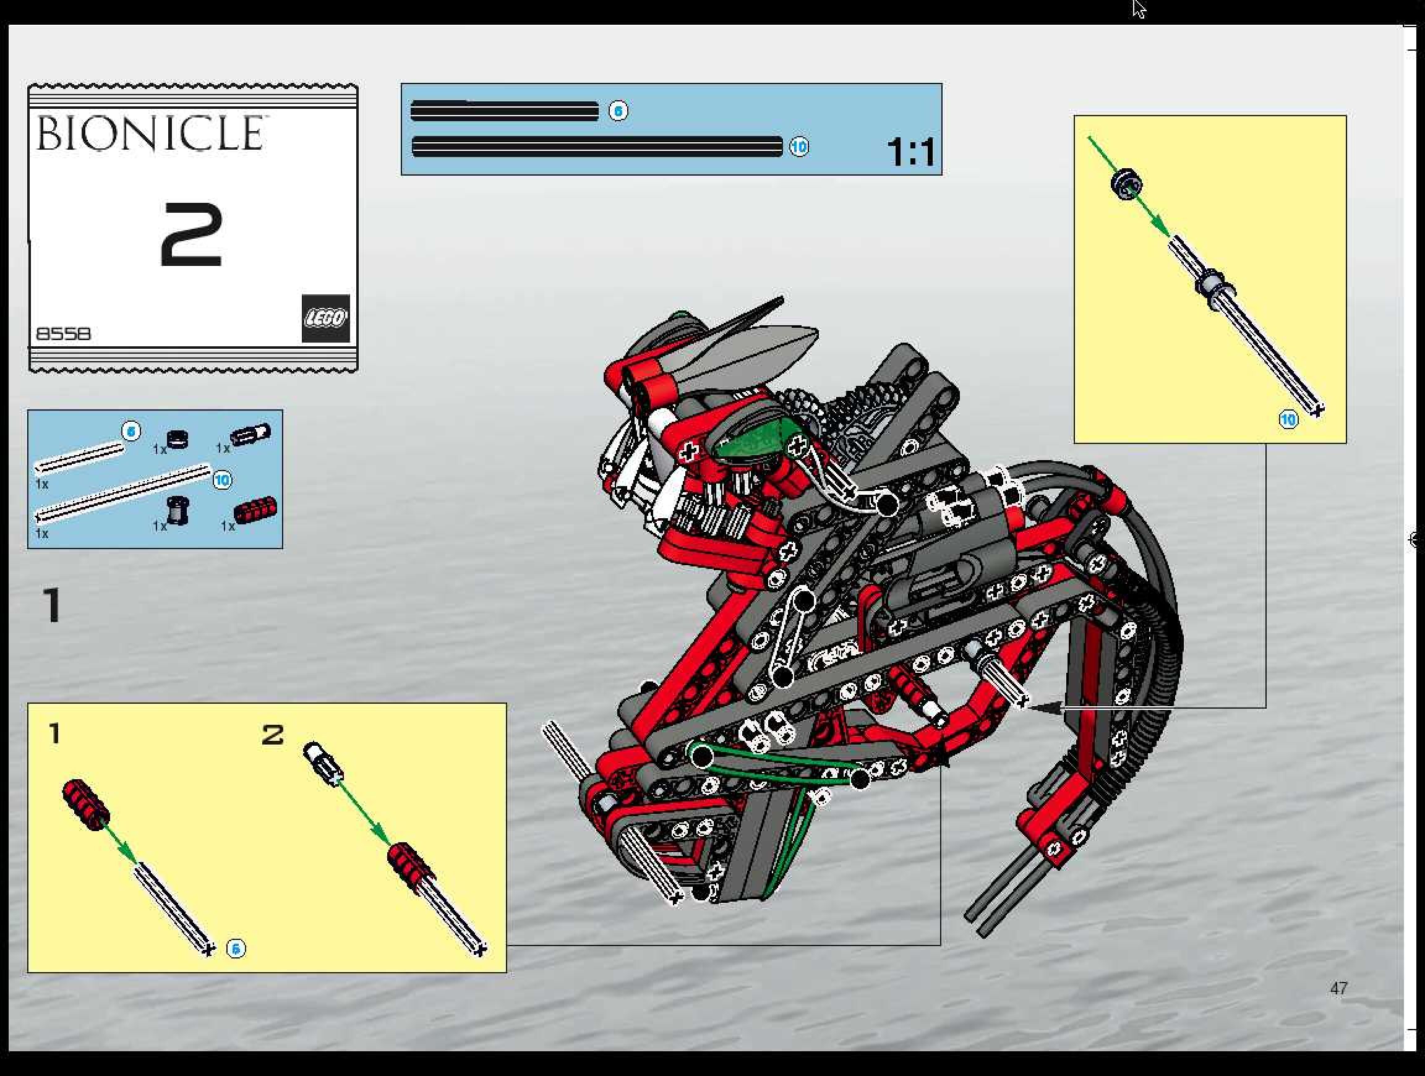Click the build step number 1
Image resolution: width=1425 pixels, height=1076 pixels.
pyautogui.click(x=51, y=605)
